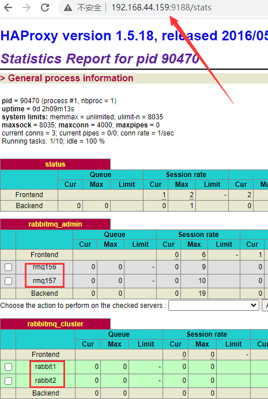268x399 pixels.
Task: Click the HAProxy version heading link
Action: click(134, 36)
